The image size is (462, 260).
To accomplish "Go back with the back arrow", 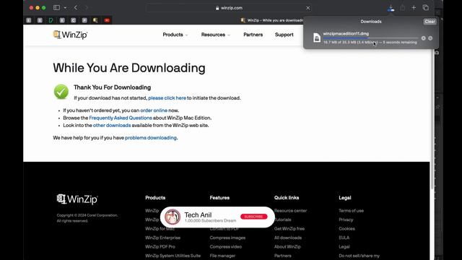I will (76, 8).
